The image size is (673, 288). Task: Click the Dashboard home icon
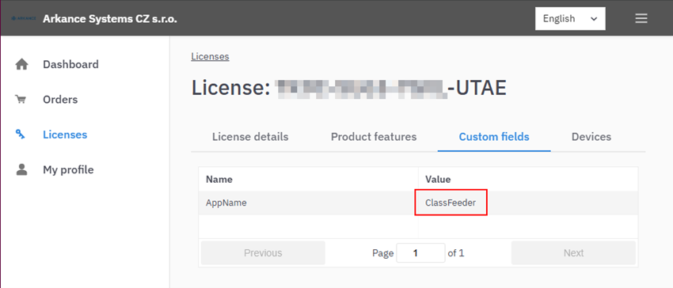point(21,65)
